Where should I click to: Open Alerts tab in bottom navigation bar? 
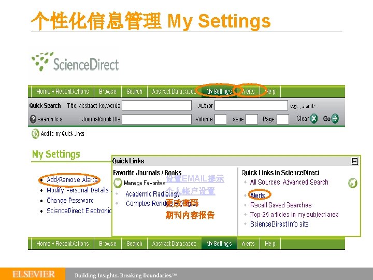pos(248,244)
